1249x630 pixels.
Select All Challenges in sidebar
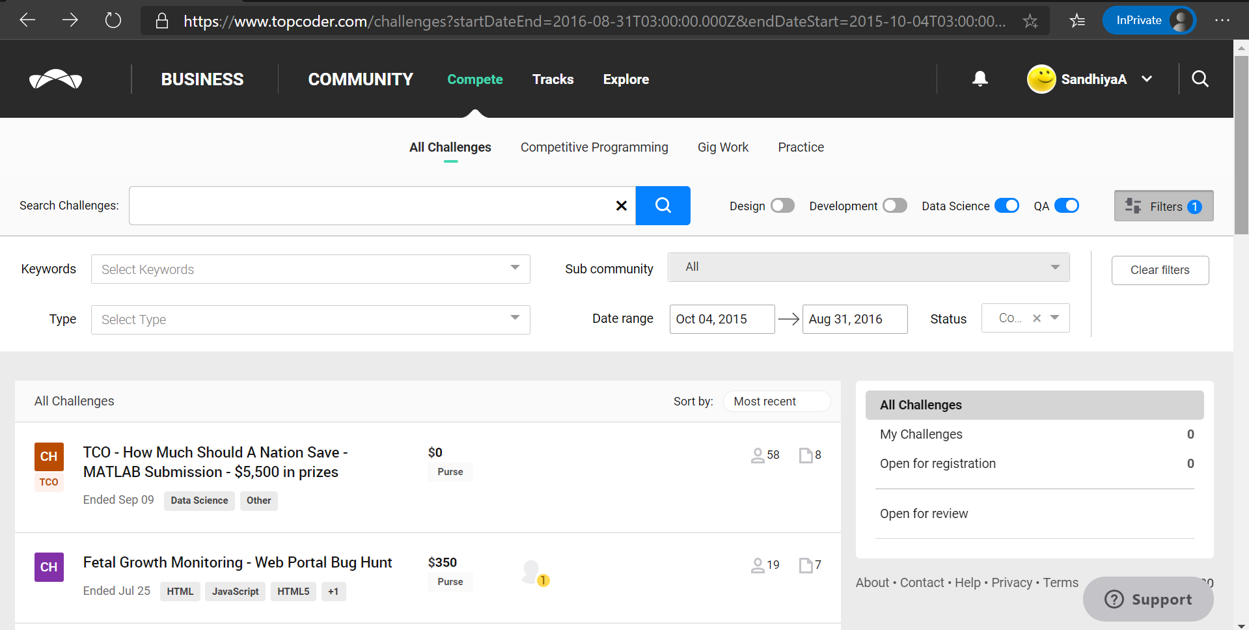tap(1035, 405)
